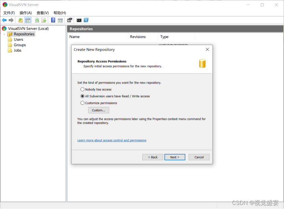Select VisualSVN Server (Local) root node
This screenshot has height=209, width=284.
pos(28,29)
